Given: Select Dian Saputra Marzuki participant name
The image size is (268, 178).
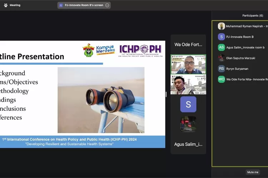Looking at the screenshot, I should click(240, 58).
